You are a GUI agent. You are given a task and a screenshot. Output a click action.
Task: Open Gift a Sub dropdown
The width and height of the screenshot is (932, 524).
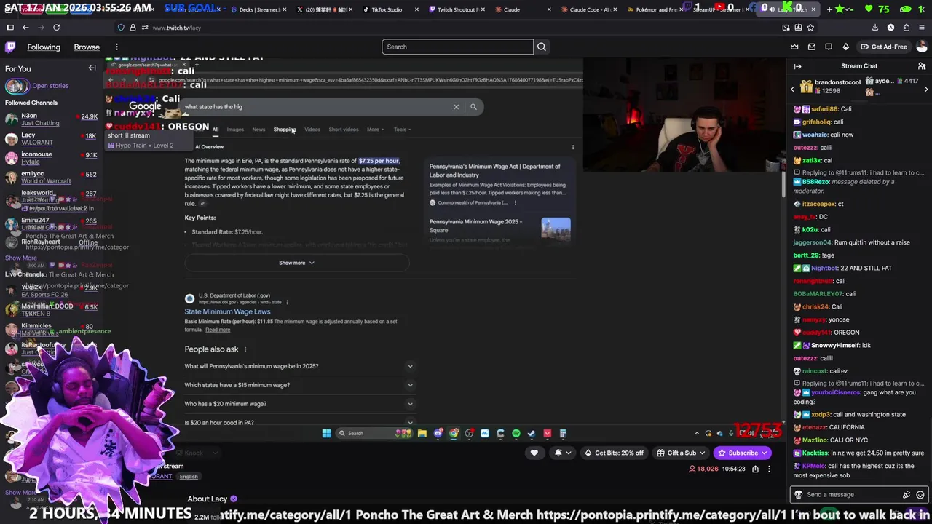click(681, 453)
